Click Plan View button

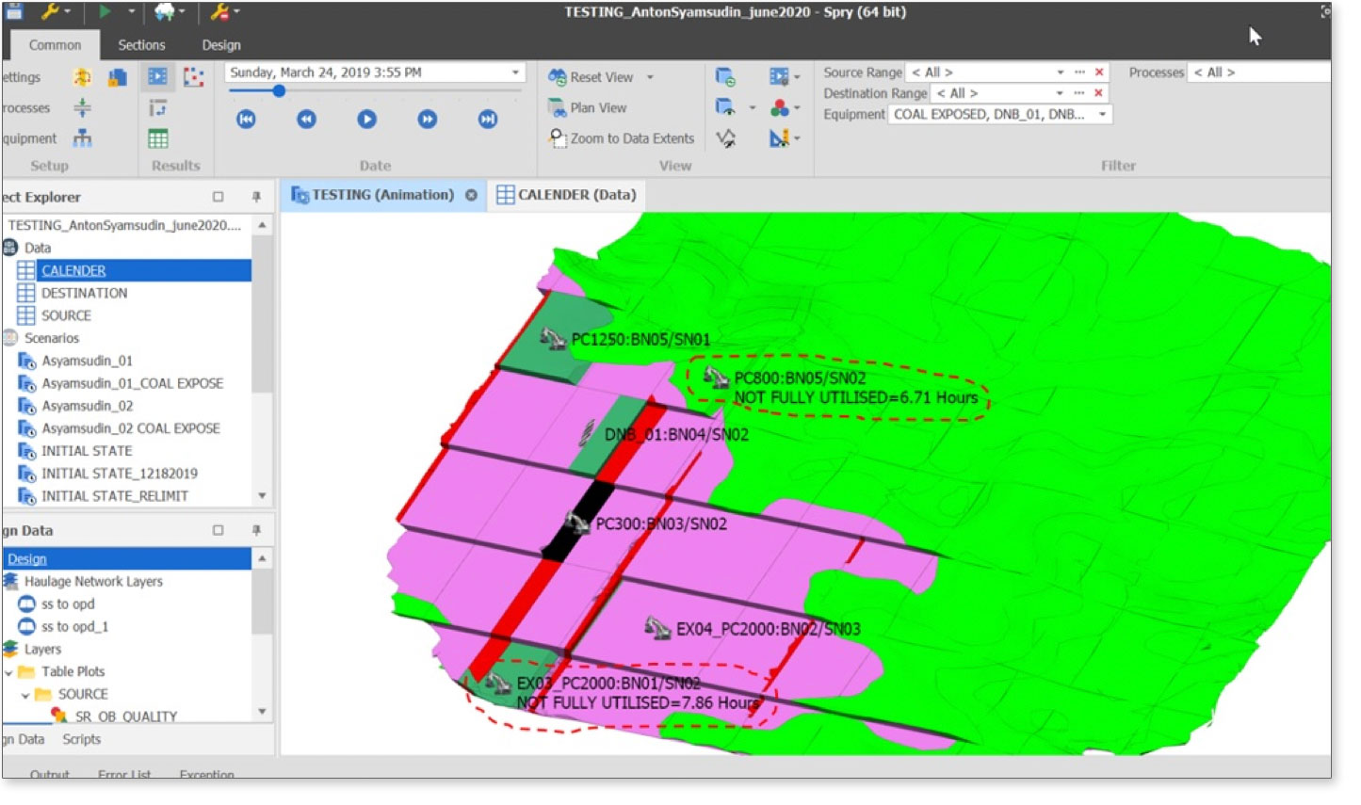[x=588, y=107]
